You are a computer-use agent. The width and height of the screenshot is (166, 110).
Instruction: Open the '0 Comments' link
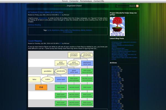click(x=68, y=32)
